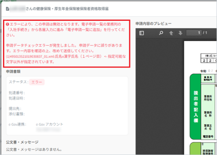Click the 申請内容のプレビュー heading
217x155 pixels.
(153, 23)
